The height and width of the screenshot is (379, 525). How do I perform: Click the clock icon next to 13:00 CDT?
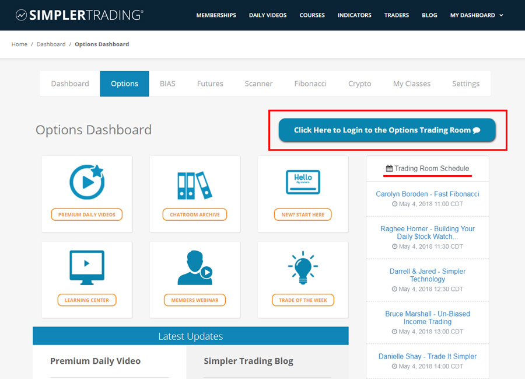point(395,332)
